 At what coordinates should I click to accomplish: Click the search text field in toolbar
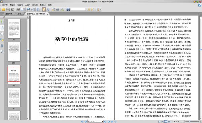tap(78, 9)
